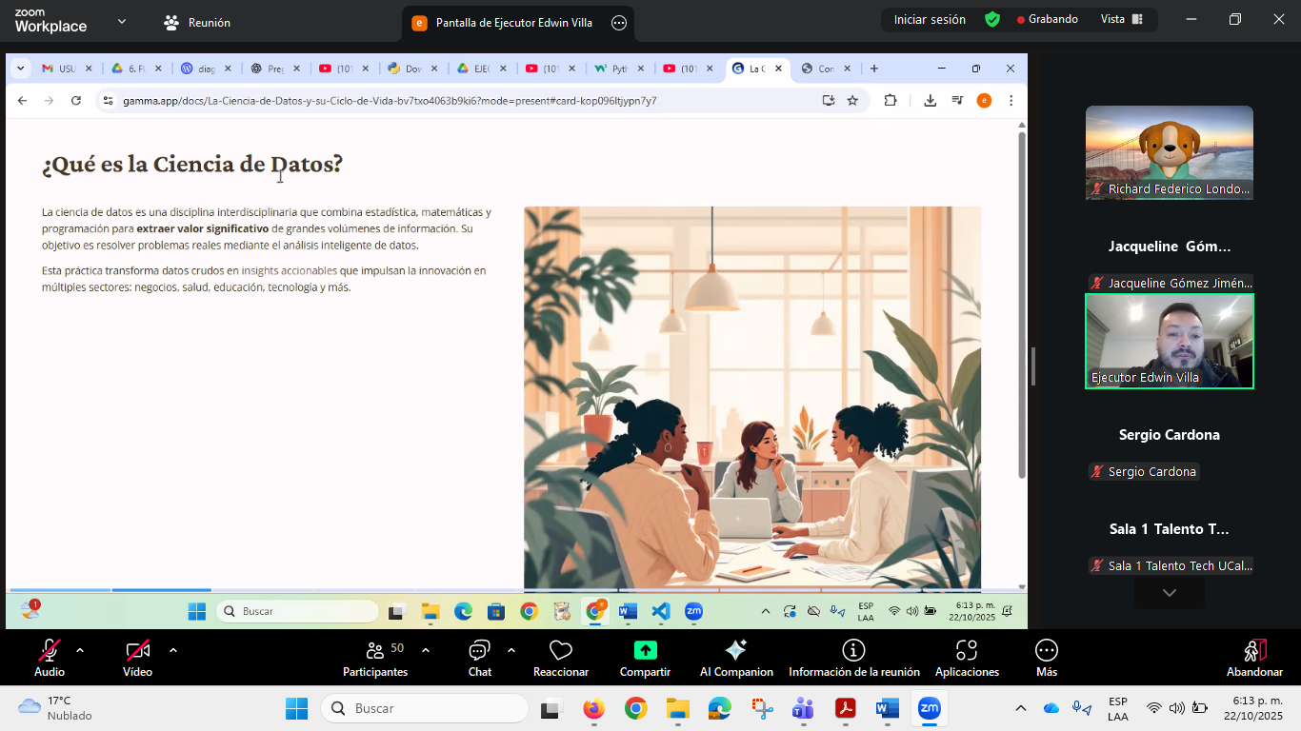Image resolution: width=1301 pixels, height=731 pixels.
Task: Open the Chat panel icon
Action: tap(479, 651)
